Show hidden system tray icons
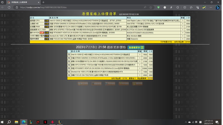The width and height of the screenshot is (223, 125). (186, 122)
